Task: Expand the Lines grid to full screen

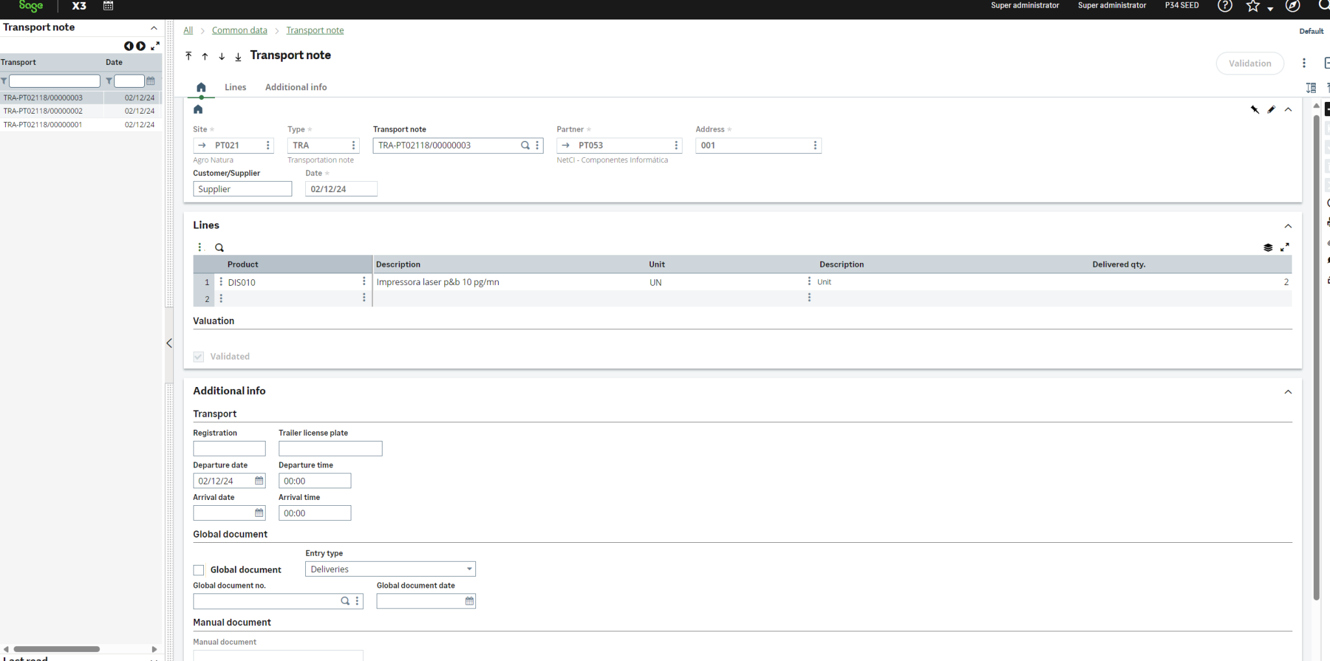Action: tap(1285, 247)
